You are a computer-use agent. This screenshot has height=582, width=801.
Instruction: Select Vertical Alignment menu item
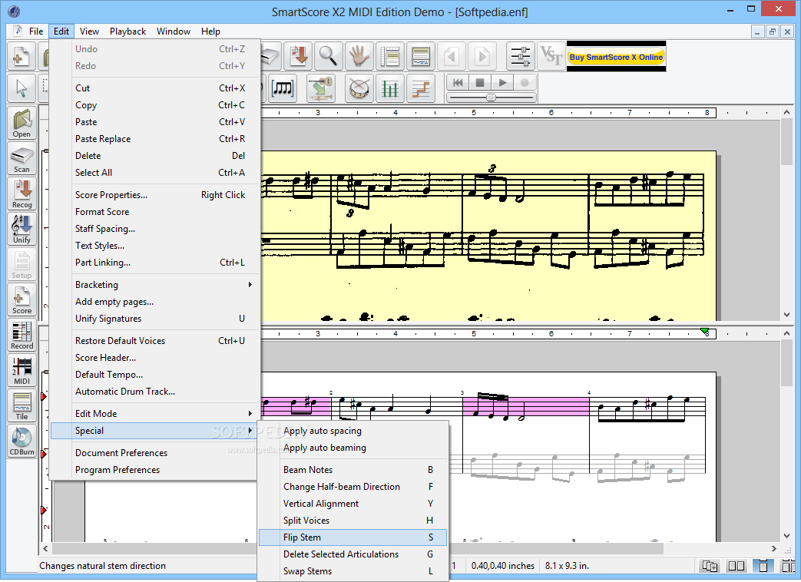(x=353, y=504)
